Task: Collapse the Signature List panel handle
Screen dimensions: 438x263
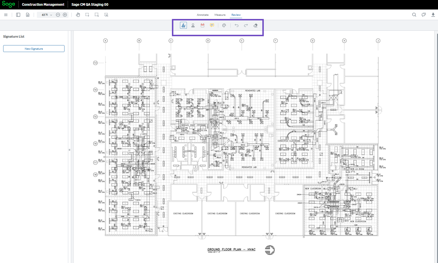Action: click(69, 150)
